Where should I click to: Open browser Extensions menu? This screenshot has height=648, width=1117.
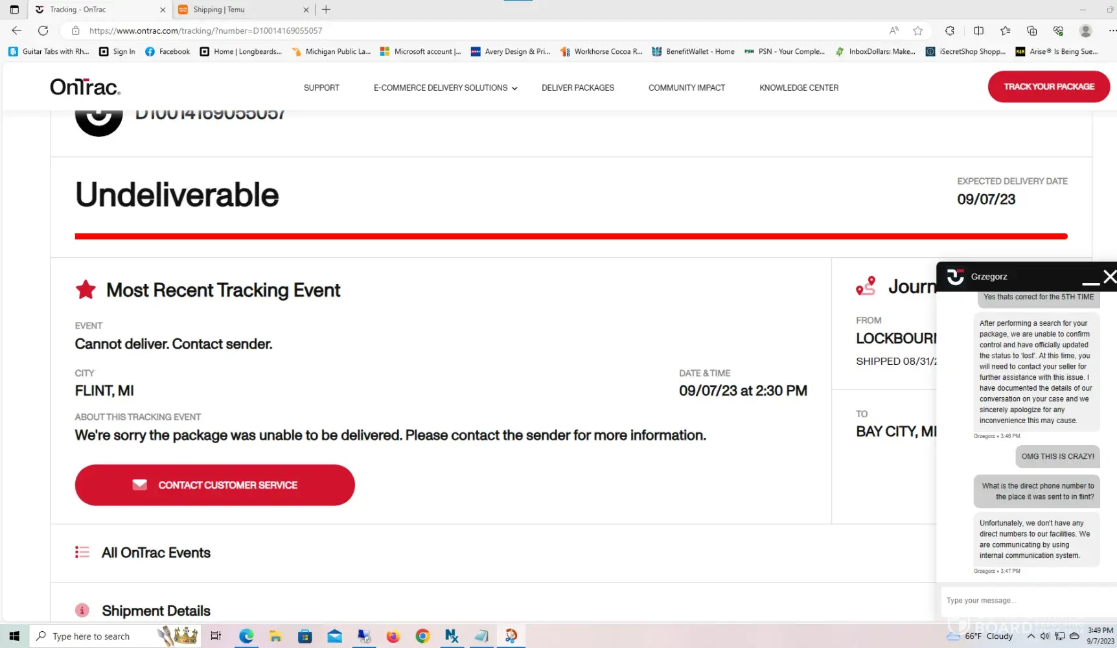pos(950,30)
